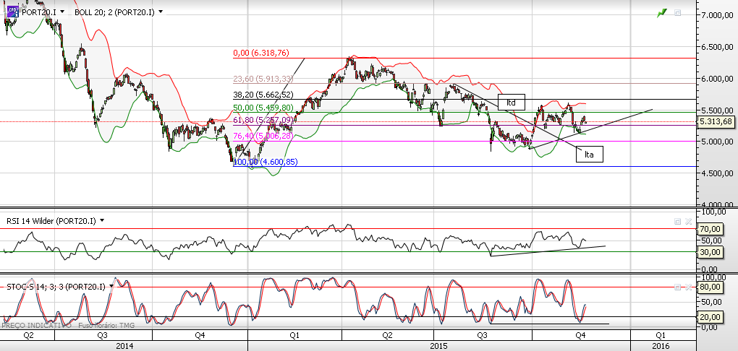Close the STOC-S stochastic indicator panel

coord(687,287)
